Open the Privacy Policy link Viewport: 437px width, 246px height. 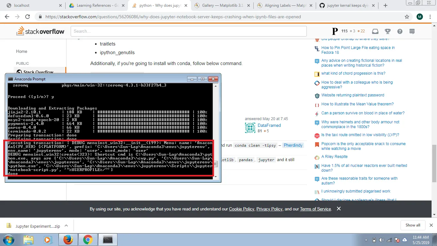click(269, 209)
